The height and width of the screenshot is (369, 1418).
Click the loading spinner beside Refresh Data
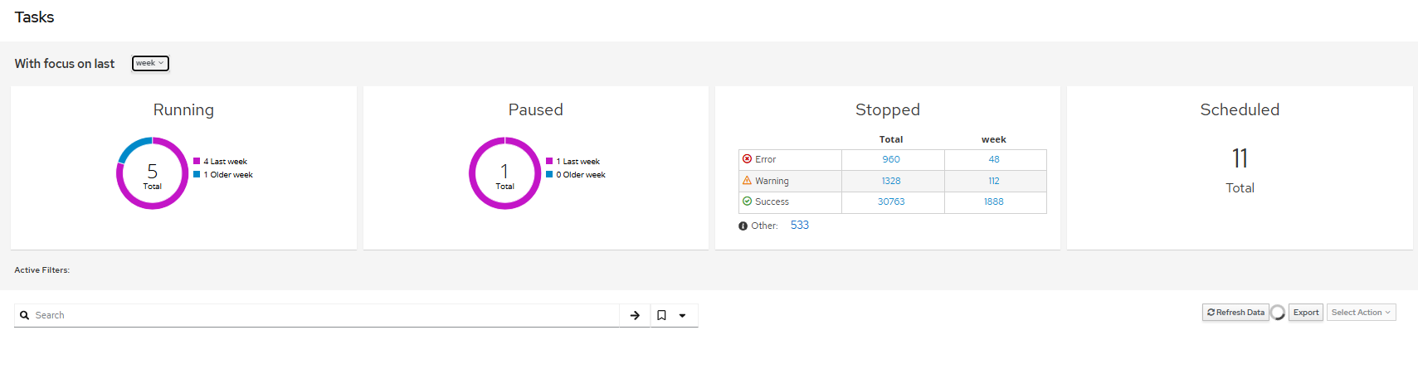point(1278,313)
